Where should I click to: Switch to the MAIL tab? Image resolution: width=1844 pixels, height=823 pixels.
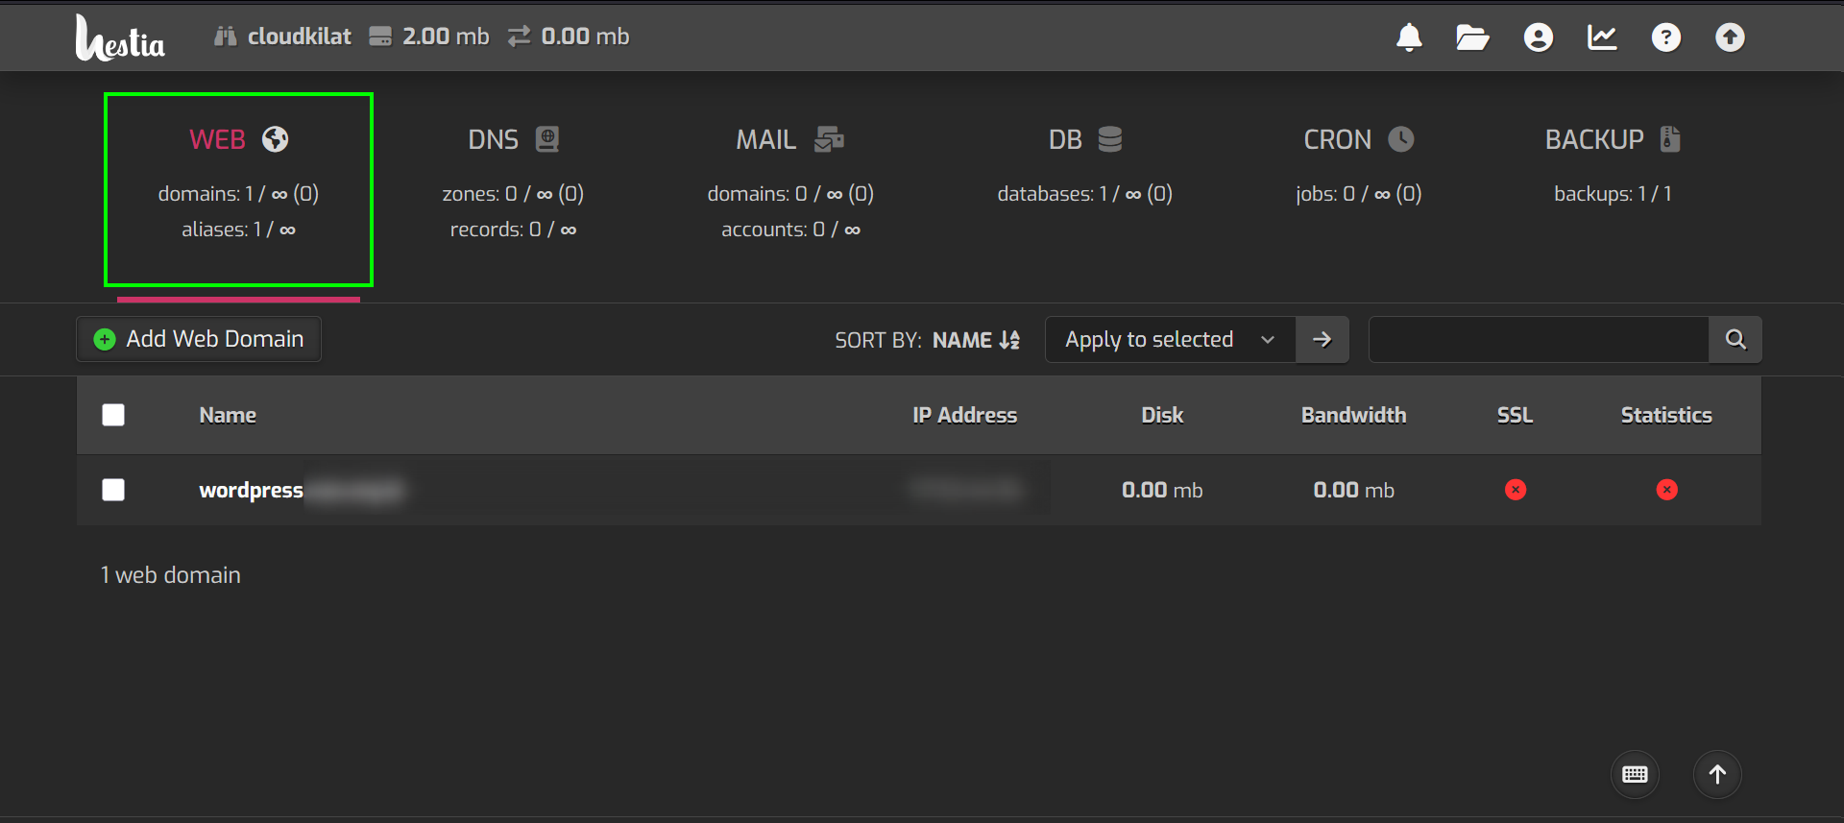point(789,140)
